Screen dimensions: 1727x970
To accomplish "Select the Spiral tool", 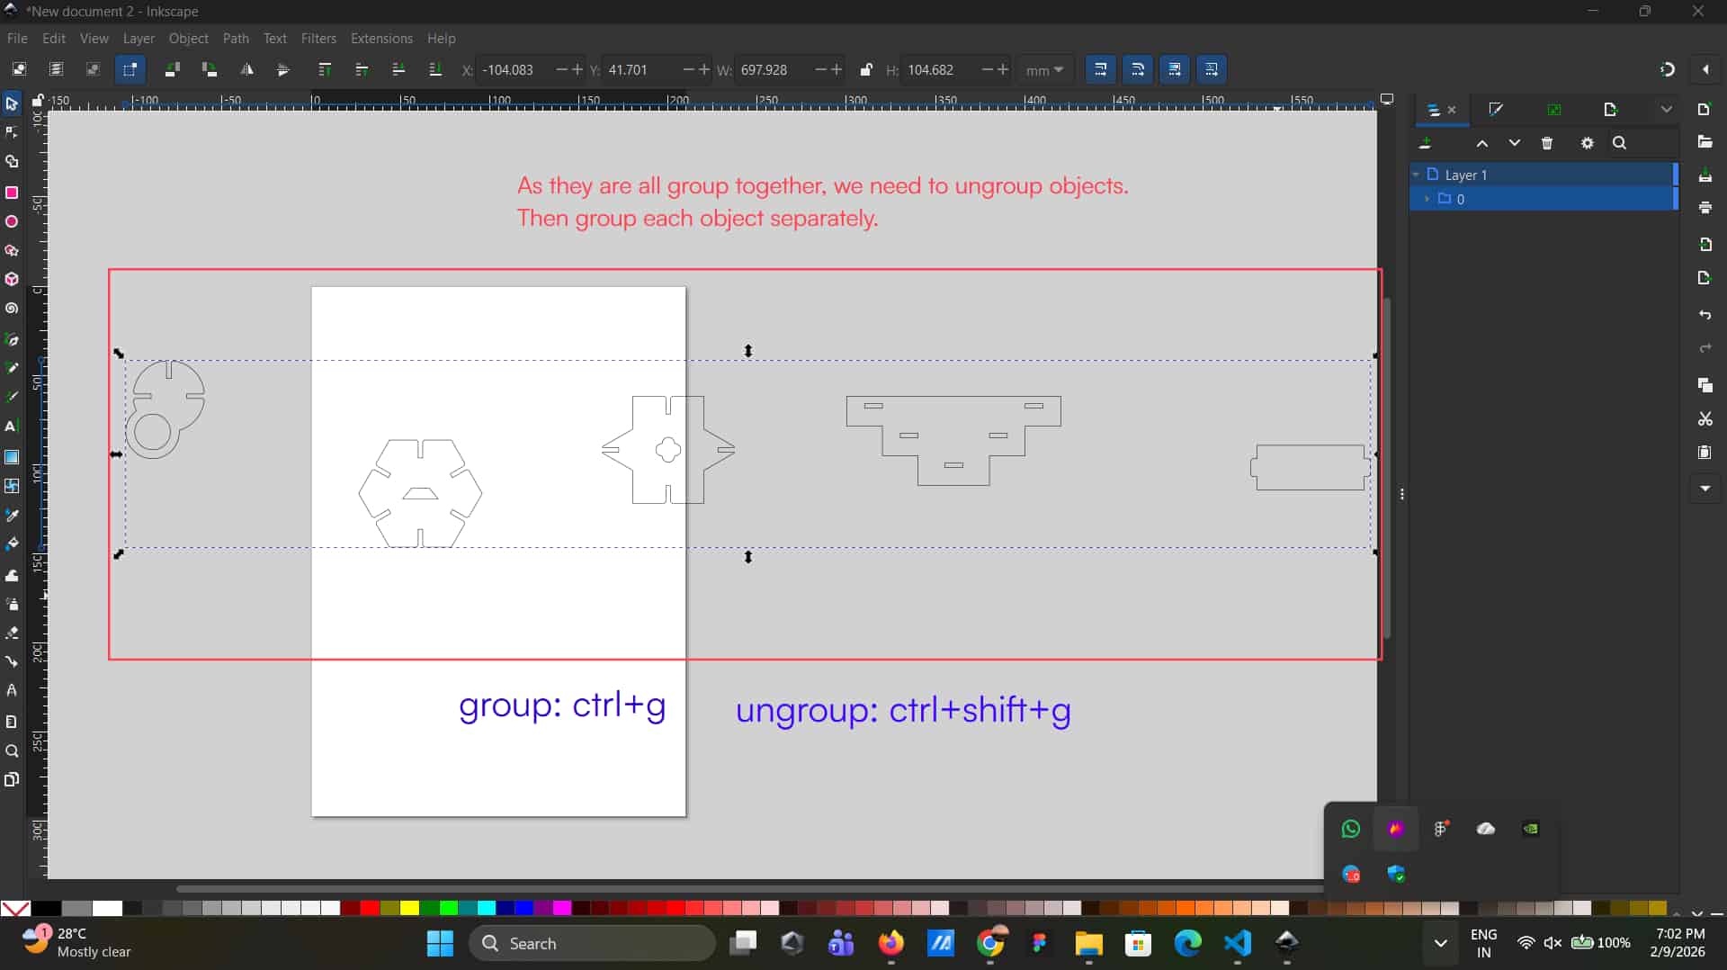I will (12, 309).
